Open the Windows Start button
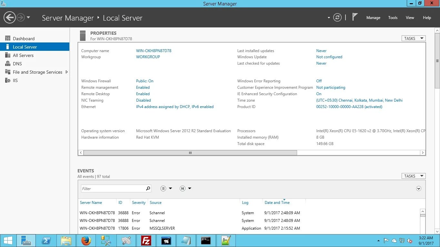The width and height of the screenshot is (440, 247). click(x=8, y=241)
